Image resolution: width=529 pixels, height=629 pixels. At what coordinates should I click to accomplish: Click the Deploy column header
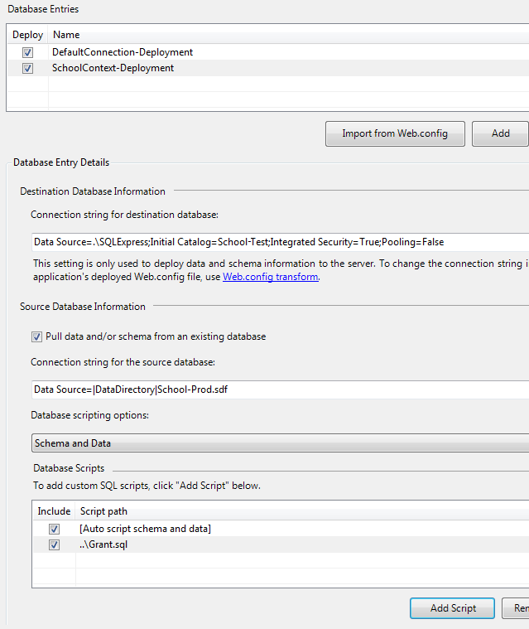(28, 35)
